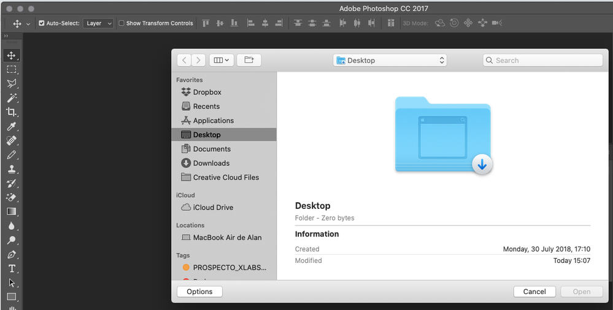
Task: Select the Crop tool
Action: (11, 112)
